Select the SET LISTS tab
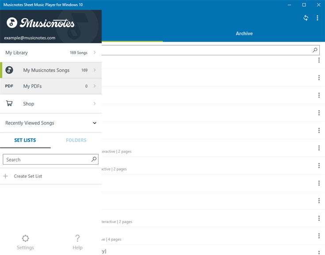 click(x=25, y=140)
